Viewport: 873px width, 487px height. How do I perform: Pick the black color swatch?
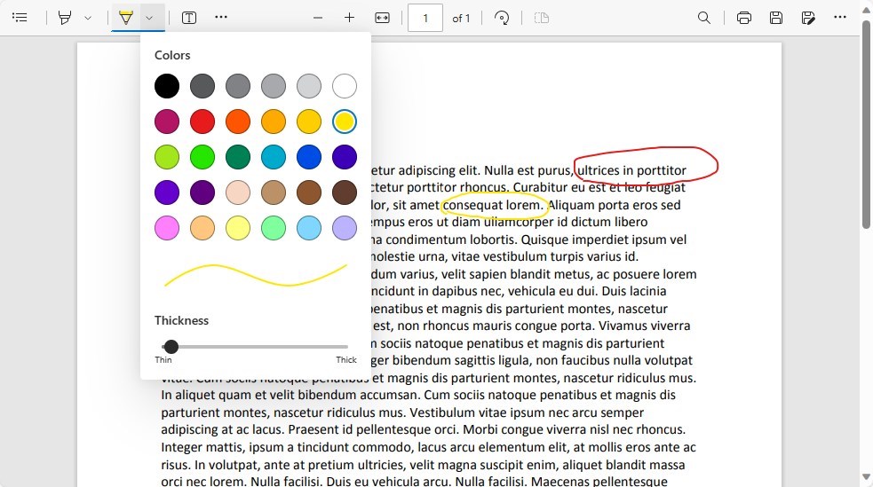coord(167,86)
